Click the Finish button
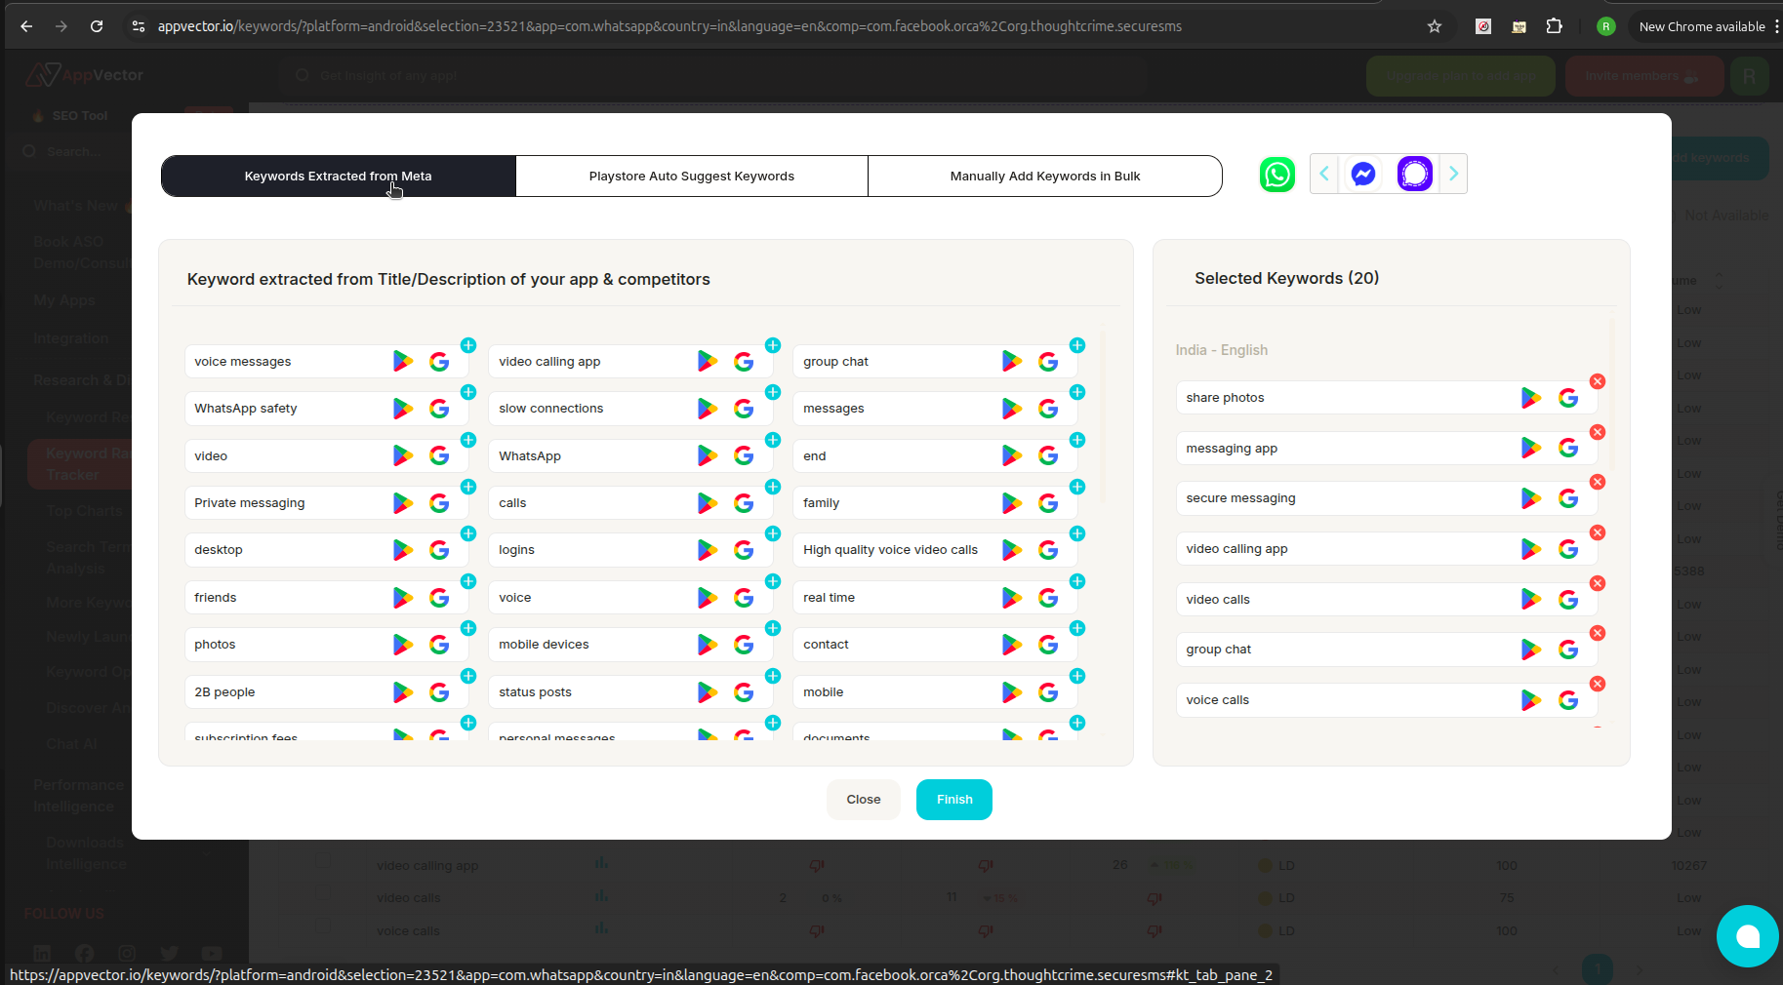1783x985 pixels. coord(953,799)
